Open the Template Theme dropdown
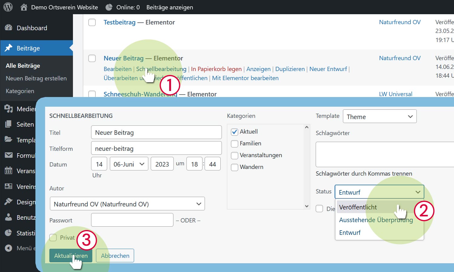Viewport: 454px width, 272px height. tap(380, 117)
